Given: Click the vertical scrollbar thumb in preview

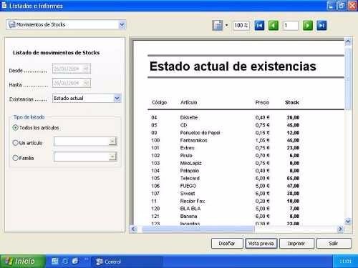Looking at the screenshot, I should (348, 79).
